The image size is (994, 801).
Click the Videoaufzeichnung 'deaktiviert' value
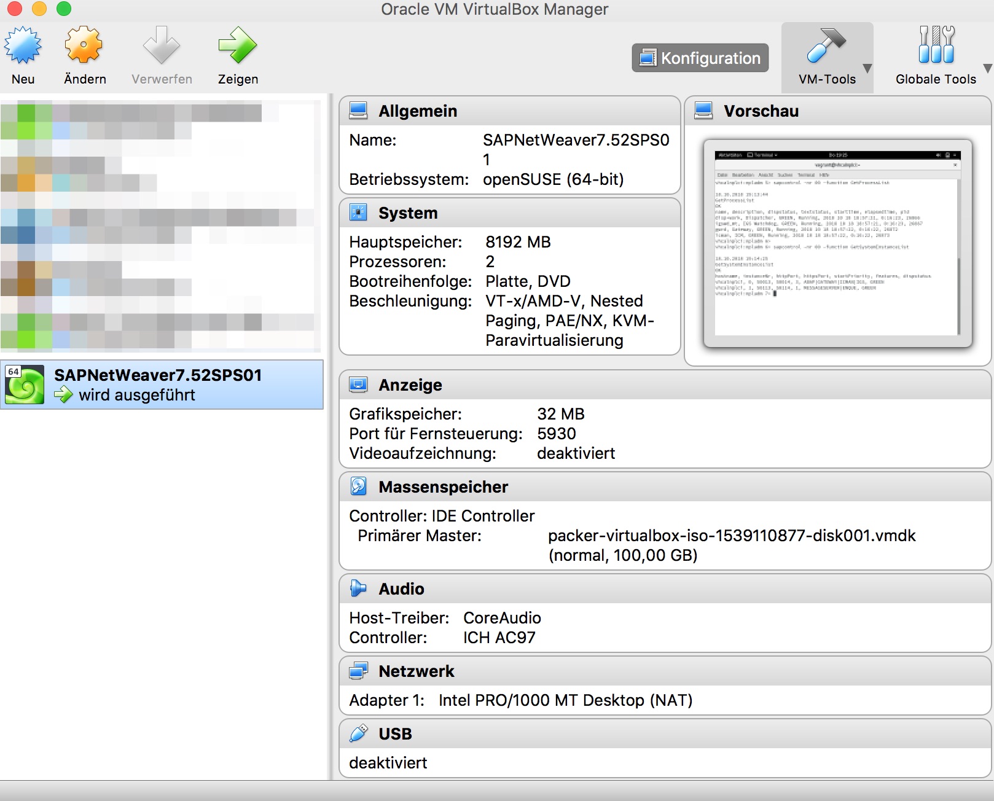(x=576, y=453)
